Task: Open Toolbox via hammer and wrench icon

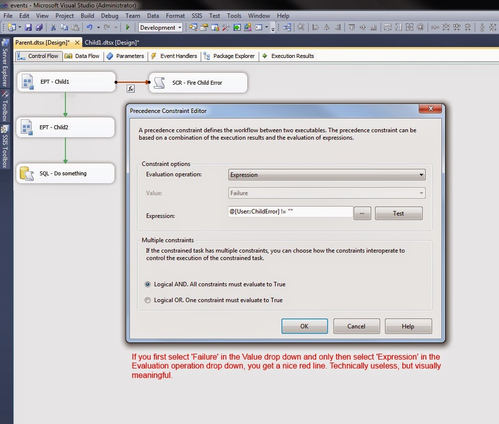Action: pos(225,27)
